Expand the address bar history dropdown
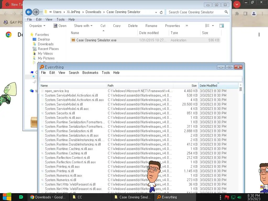Image resolution: width=268 pixels, height=201 pixels. (x=156, y=12)
